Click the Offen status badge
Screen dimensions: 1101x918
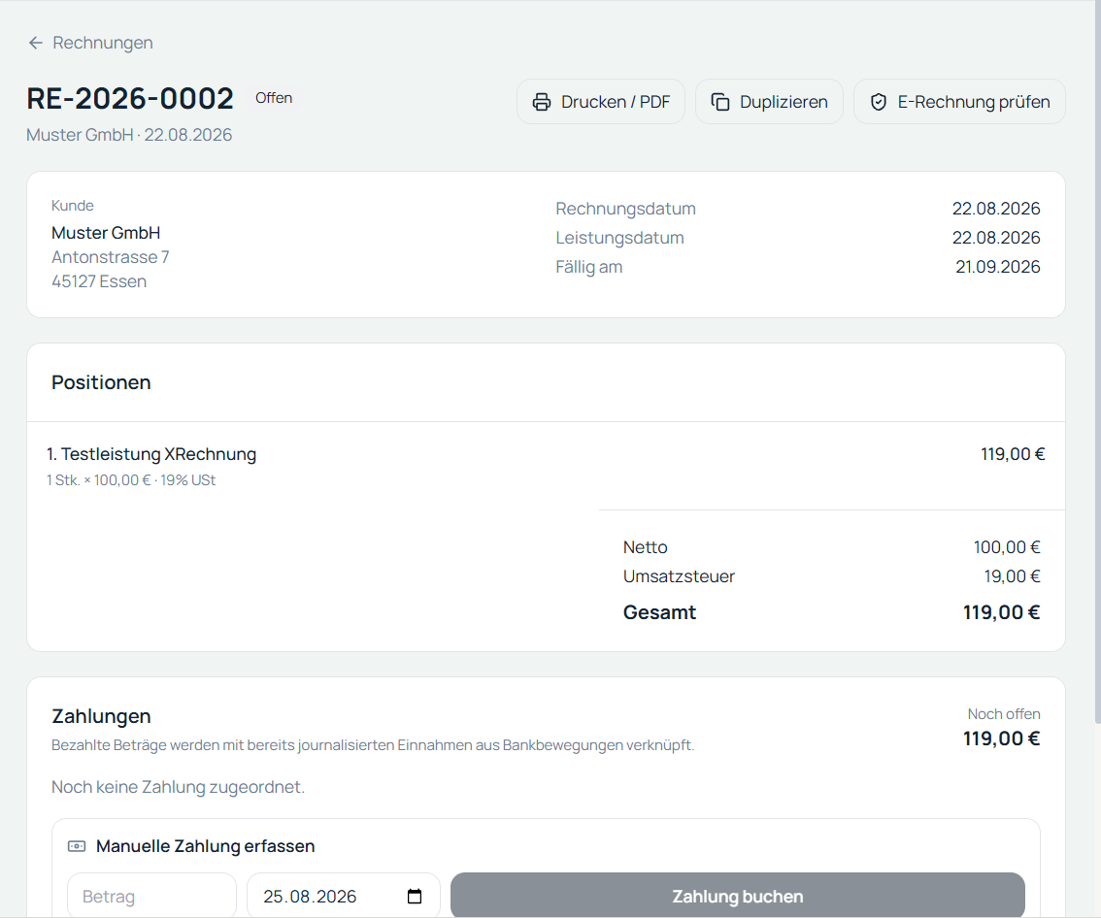[274, 98]
